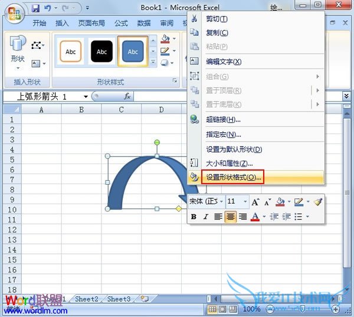The width and height of the screenshot is (354, 317).
Task: Switch to the Sheet2 tab
Action: (87, 299)
